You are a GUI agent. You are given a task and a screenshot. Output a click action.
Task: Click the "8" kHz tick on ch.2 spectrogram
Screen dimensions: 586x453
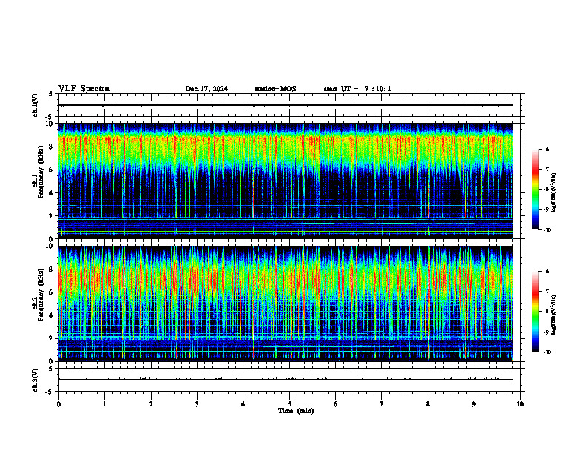(52, 269)
